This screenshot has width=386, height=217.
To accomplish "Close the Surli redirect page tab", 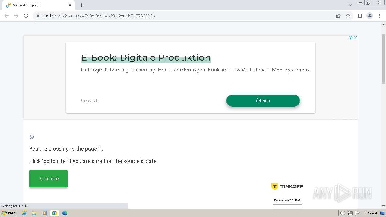I will [x=70, y=5].
